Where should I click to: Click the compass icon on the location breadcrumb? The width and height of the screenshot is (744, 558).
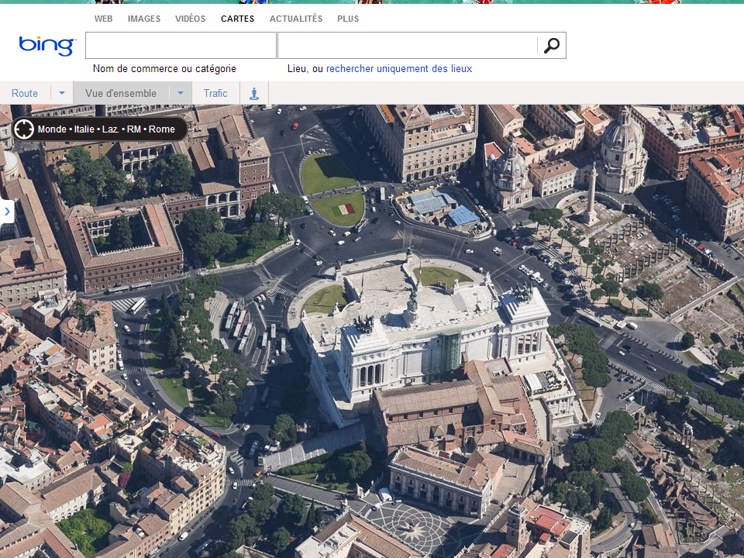point(24,129)
